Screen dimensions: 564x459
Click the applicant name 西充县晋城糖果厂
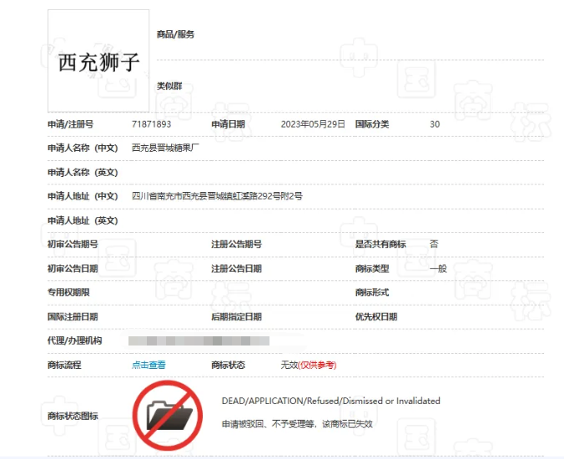[165, 148]
